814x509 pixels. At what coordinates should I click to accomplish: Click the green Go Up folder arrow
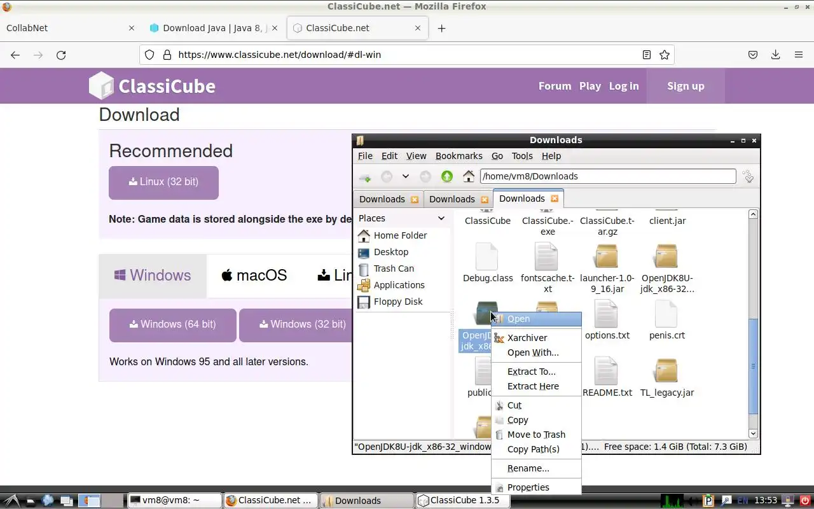coord(447,176)
